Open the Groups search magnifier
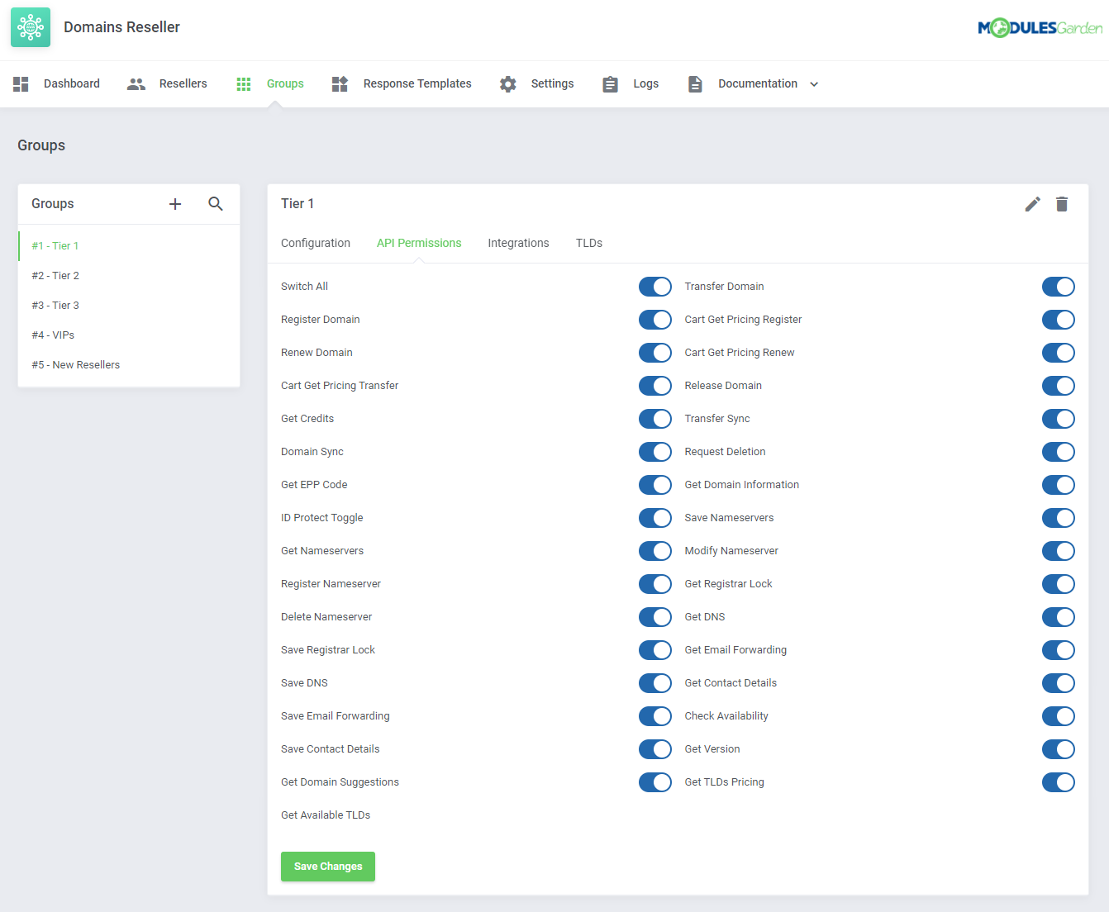1109x912 pixels. tap(216, 203)
